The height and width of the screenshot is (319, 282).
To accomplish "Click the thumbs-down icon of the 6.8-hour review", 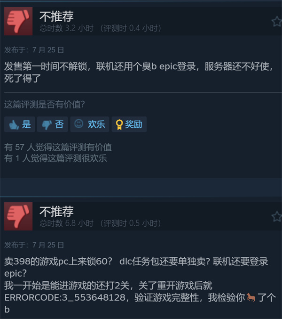I will tap(18, 216).
